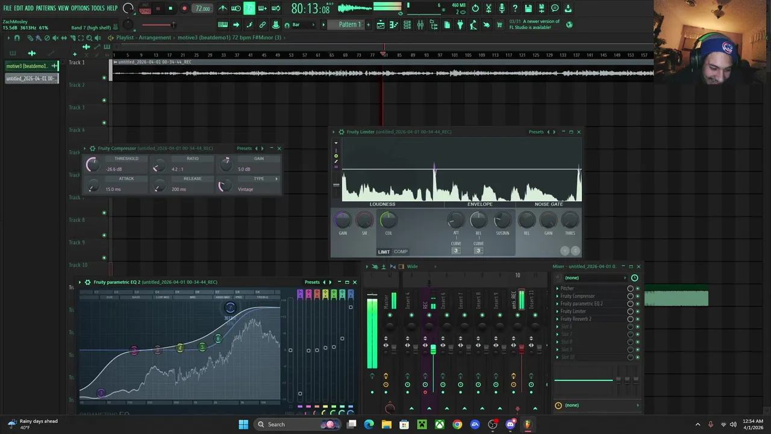Click the shopping cart icon
The width and height of the screenshot is (771, 434).
tap(499, 25)
